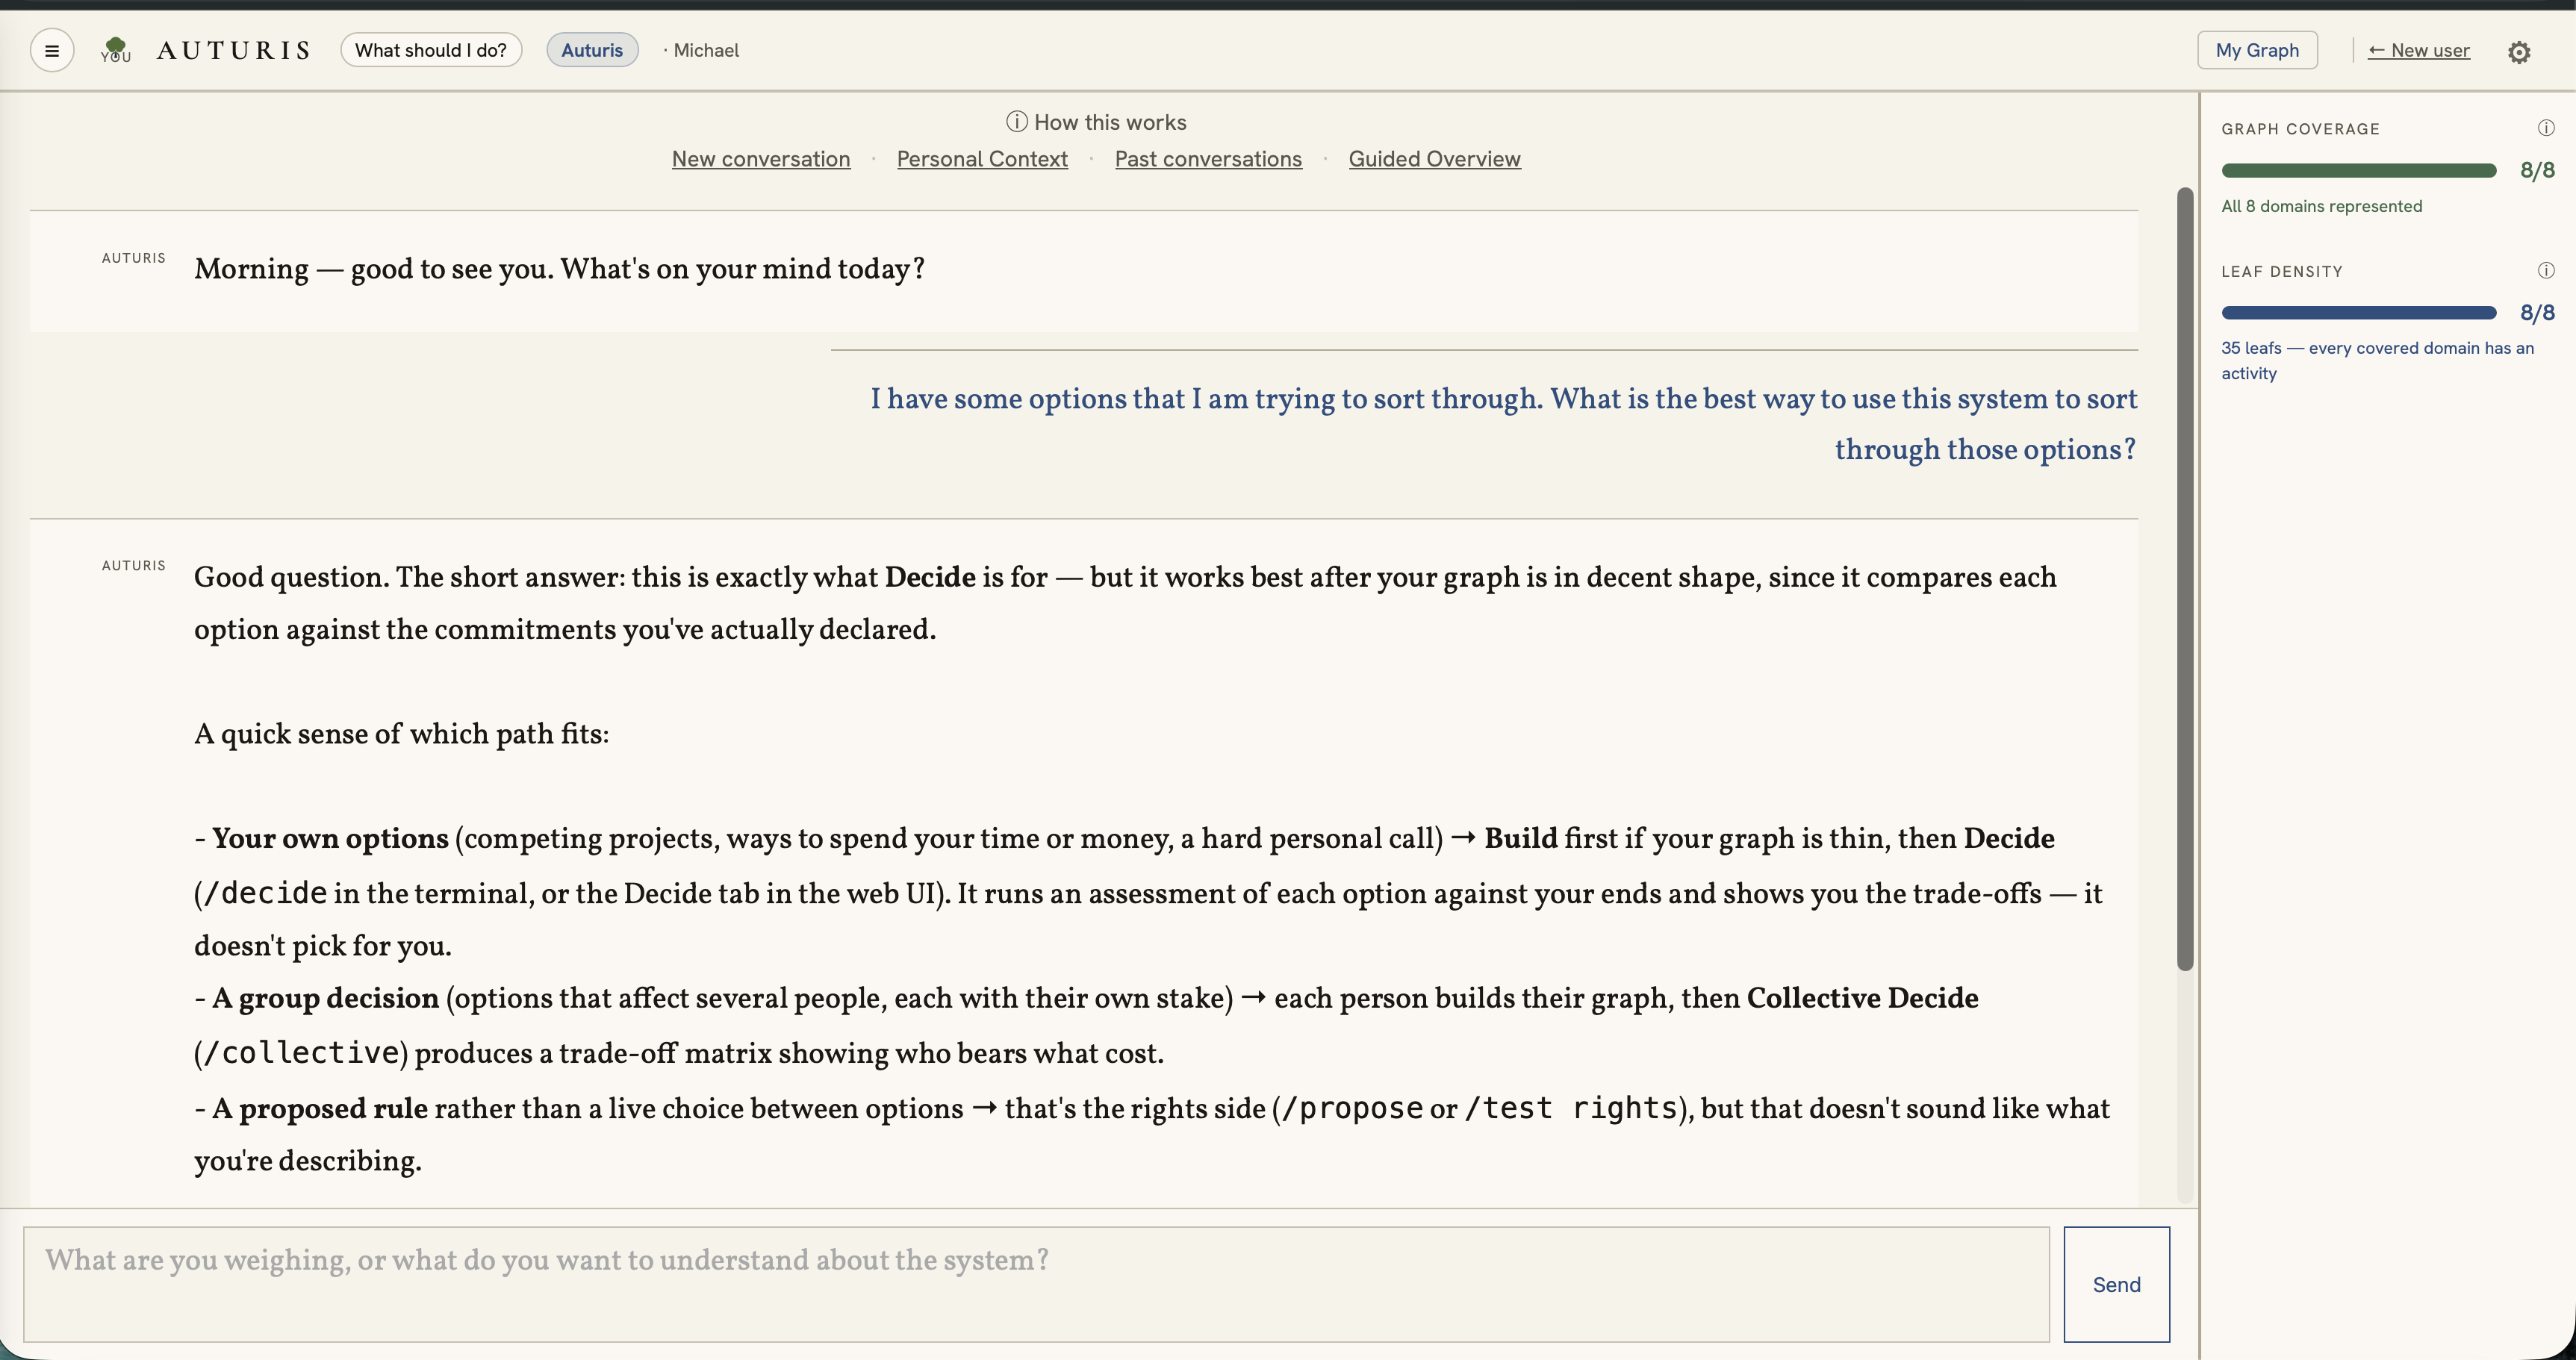Open the hamburger menu
The width and height of the screenshot is (2576, 1360).
click(x=52, y=50)
